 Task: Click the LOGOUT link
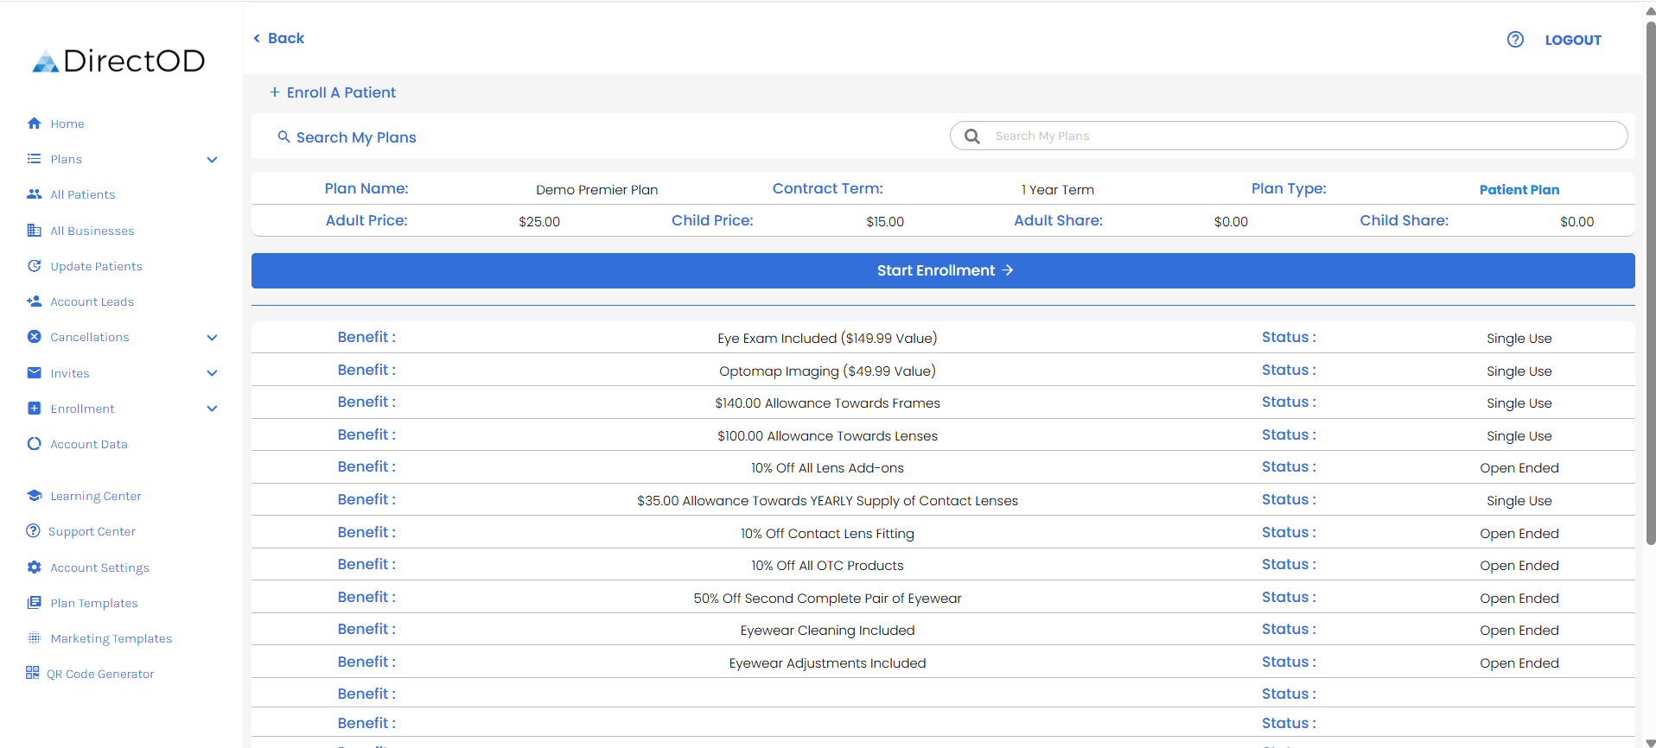(1572, 40)
